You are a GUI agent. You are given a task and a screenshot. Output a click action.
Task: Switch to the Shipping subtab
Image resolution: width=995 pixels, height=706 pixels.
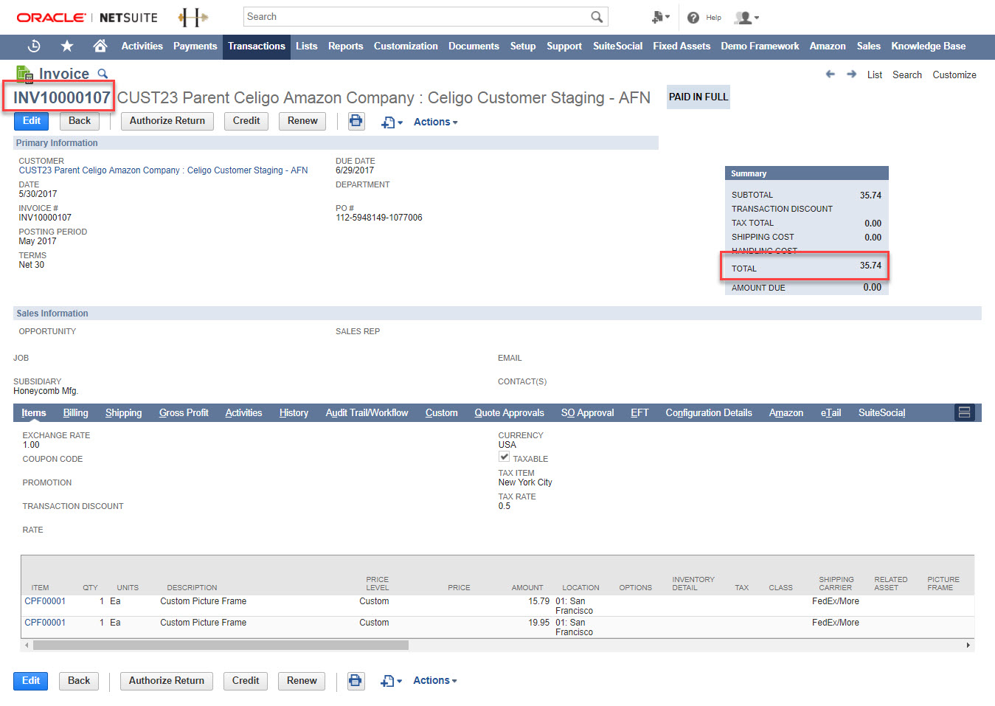click(123, 413)
